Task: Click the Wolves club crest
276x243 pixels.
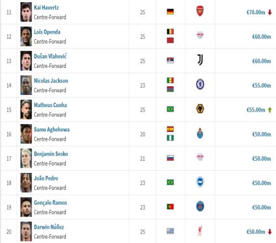Action: (200, 109)
